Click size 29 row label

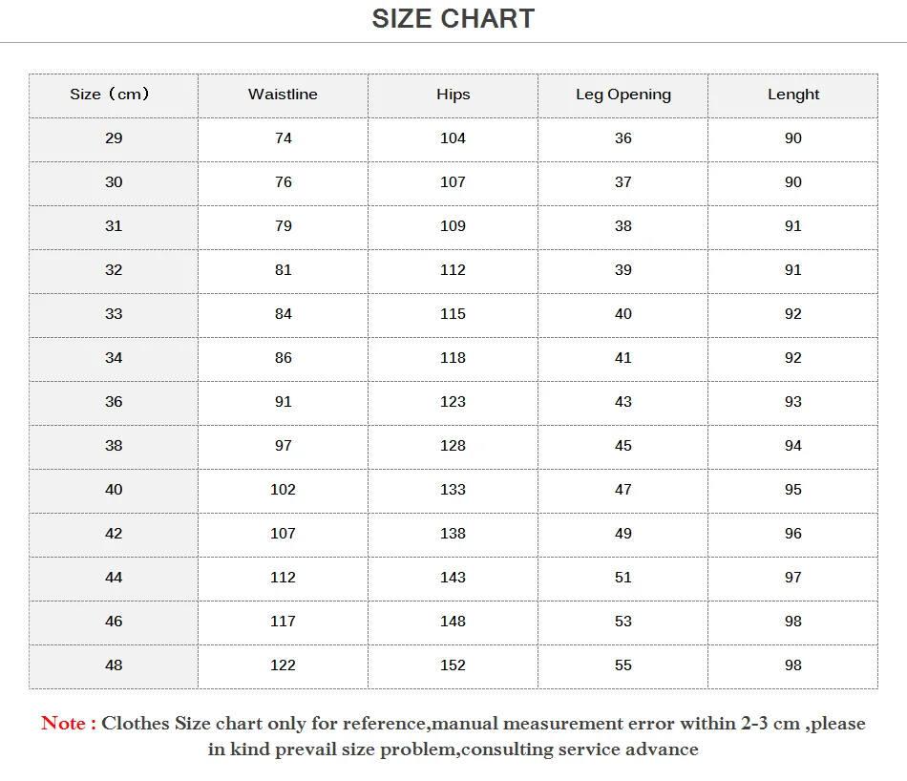pos(114,138)
